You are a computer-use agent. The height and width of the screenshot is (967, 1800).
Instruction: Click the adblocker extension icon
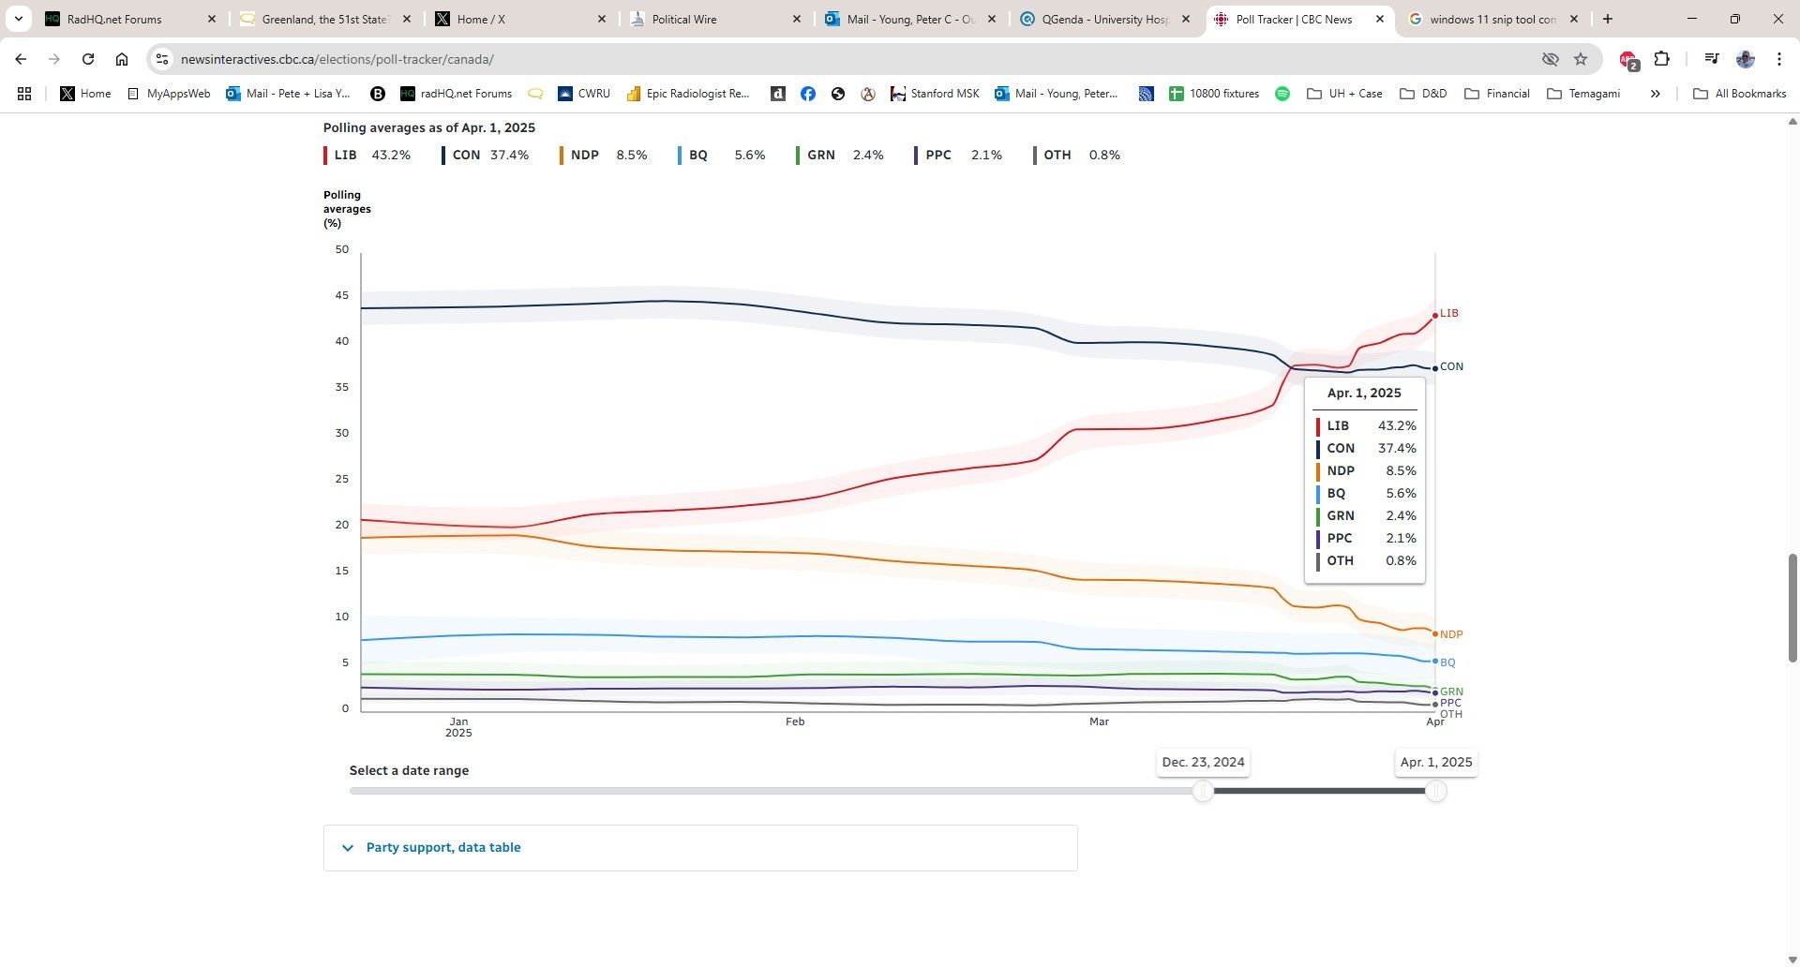tap(1628, 60)
